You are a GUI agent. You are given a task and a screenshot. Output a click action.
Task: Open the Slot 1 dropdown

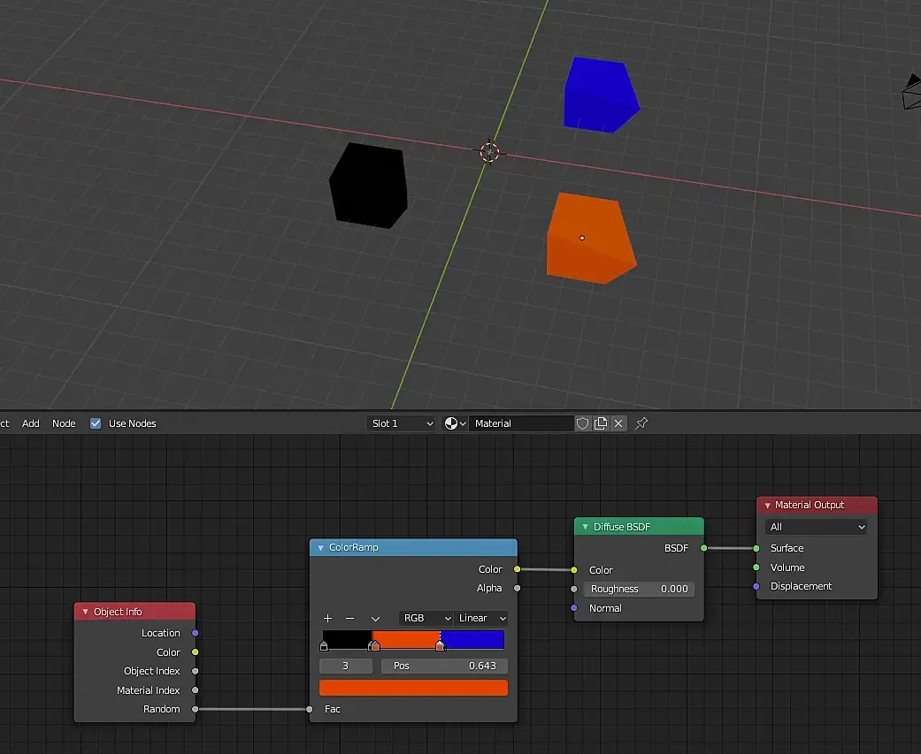tap(401, 423)
